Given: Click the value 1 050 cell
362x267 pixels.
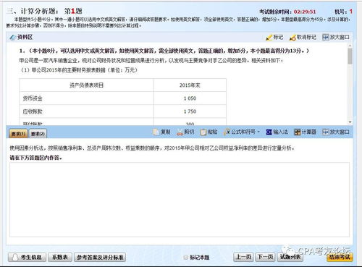Looking at the screenshot, I should click(190, 98).
